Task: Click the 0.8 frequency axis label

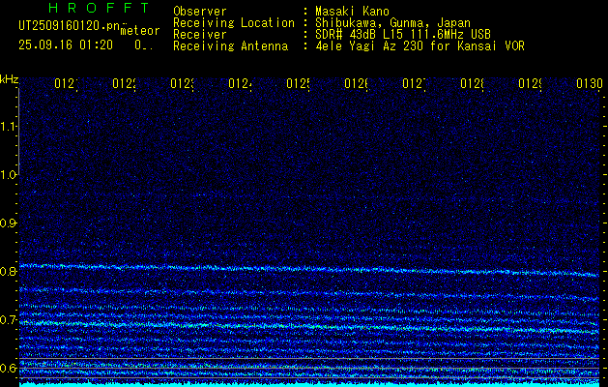Action: (x=8, y=271)
